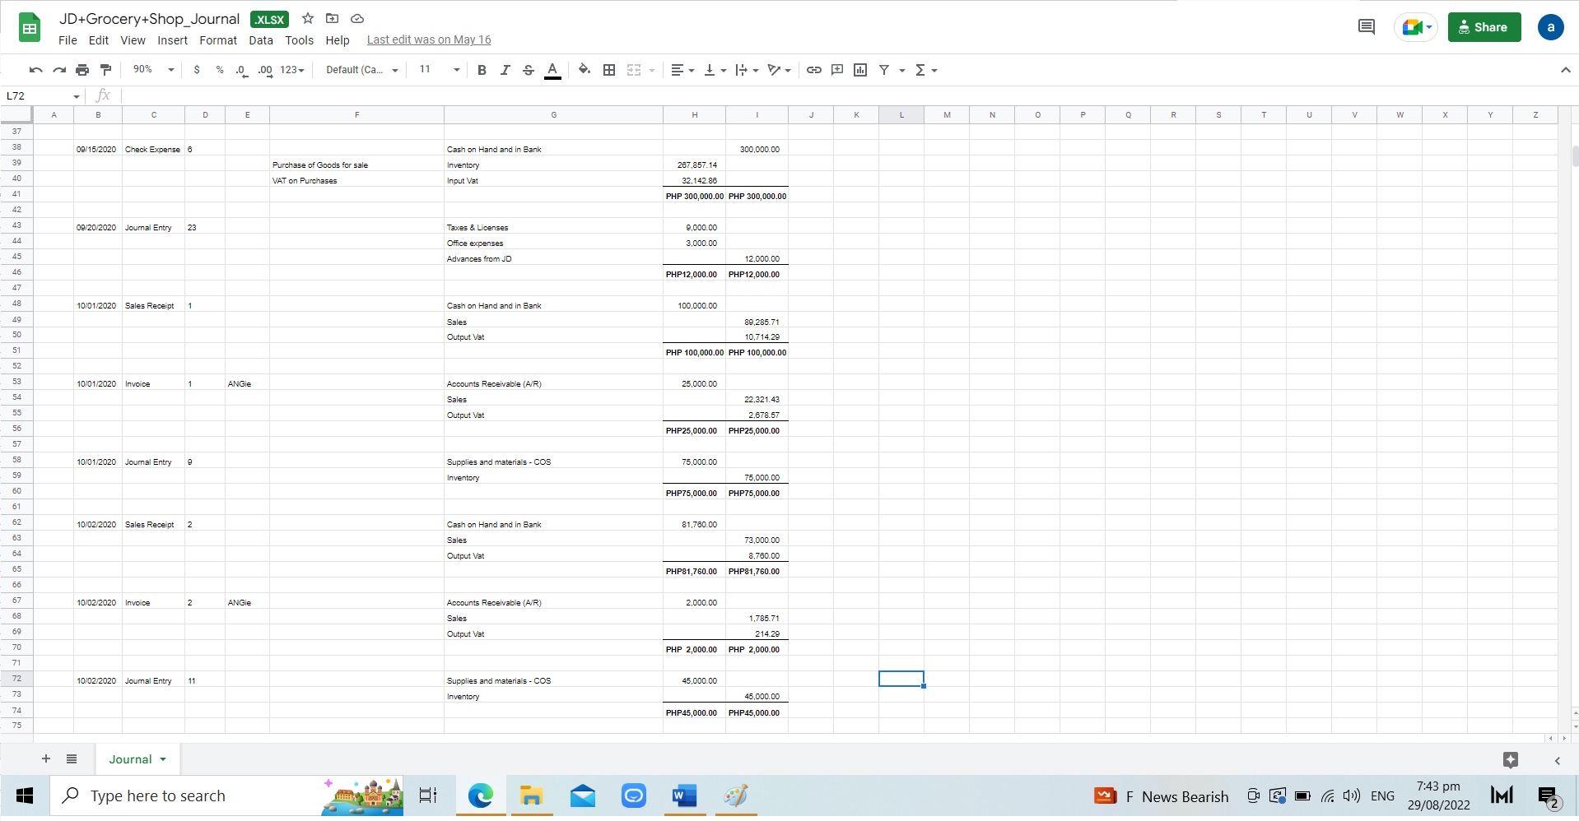Open the Google Meet call button
The image size is (1579, 821).
click(1416, 27)
